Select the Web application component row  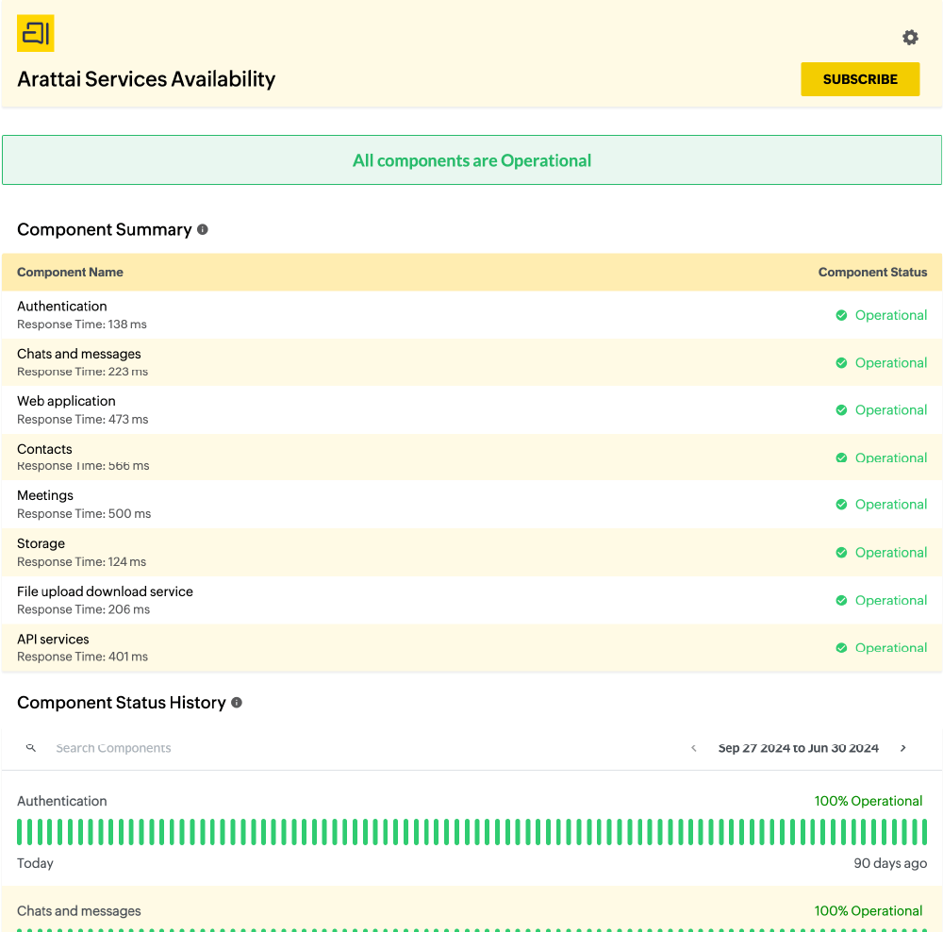click(66, 402)
